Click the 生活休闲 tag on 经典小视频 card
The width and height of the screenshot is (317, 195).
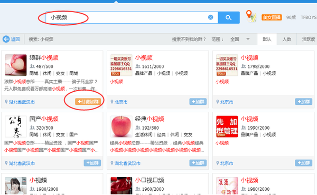coord(144,134)
